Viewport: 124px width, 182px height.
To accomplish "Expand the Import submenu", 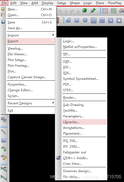I will tap(31, 35).
